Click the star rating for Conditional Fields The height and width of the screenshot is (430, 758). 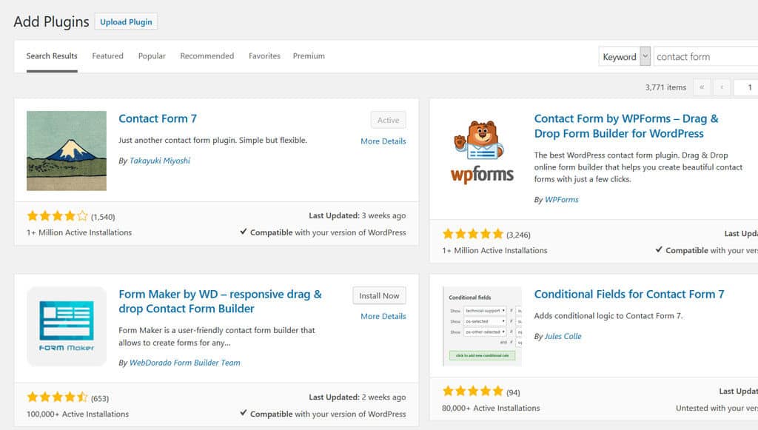[473, 392]
